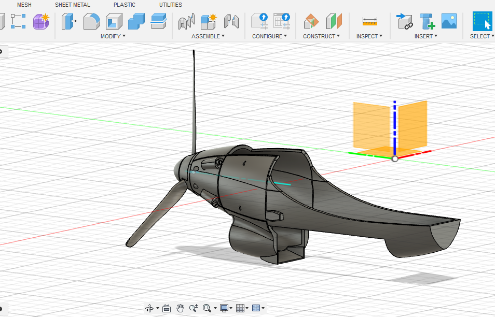Open the CONFIGURE dropdown menu
495x317 pixels.
coord(270,36)
